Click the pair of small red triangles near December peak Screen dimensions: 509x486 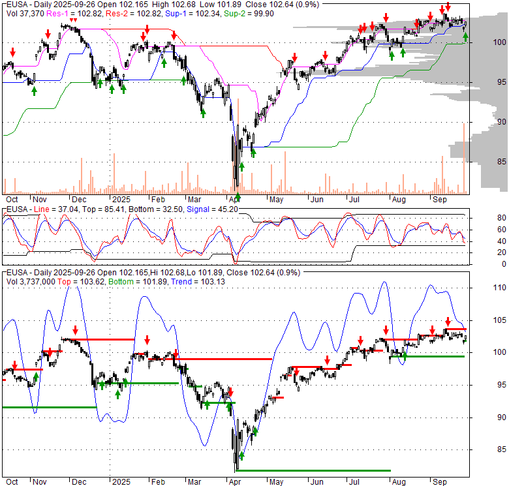[73, 20]
